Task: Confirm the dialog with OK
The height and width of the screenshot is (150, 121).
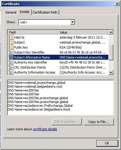Action: [x=107, y=143]
